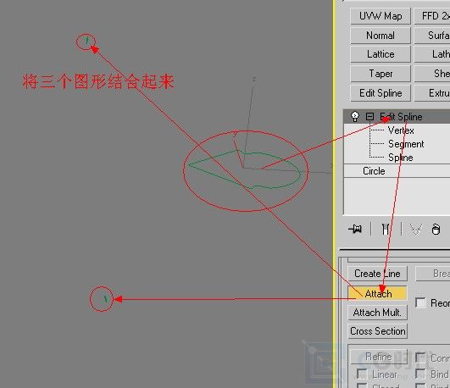Image resolution: width=450 pixels, height=388 pixels.
Task: Click the Extrude modifier button
Action: pos(432,93)
